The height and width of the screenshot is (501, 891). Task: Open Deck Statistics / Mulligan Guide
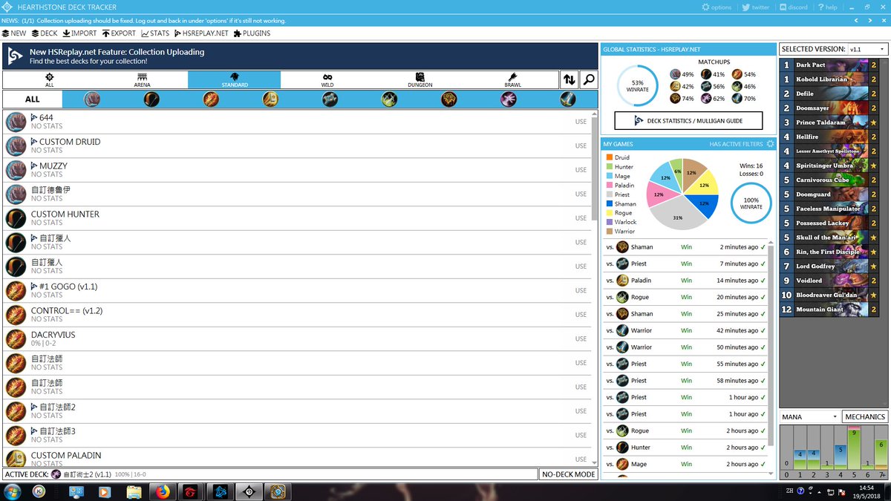pyautogui.click(x=688, y=120)
